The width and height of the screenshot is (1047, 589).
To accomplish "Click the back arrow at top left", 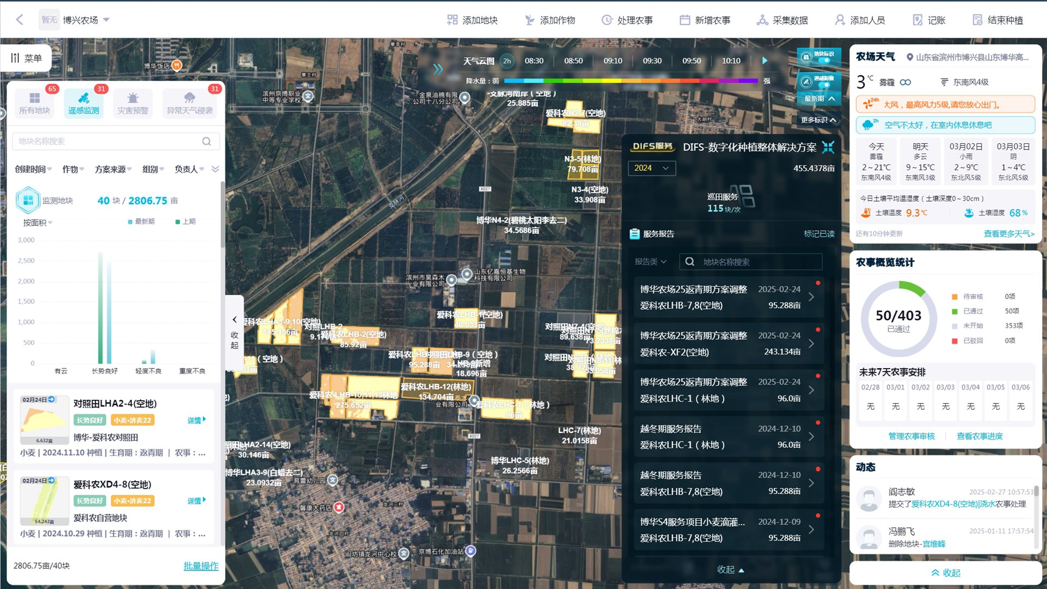I will [20, 20].
